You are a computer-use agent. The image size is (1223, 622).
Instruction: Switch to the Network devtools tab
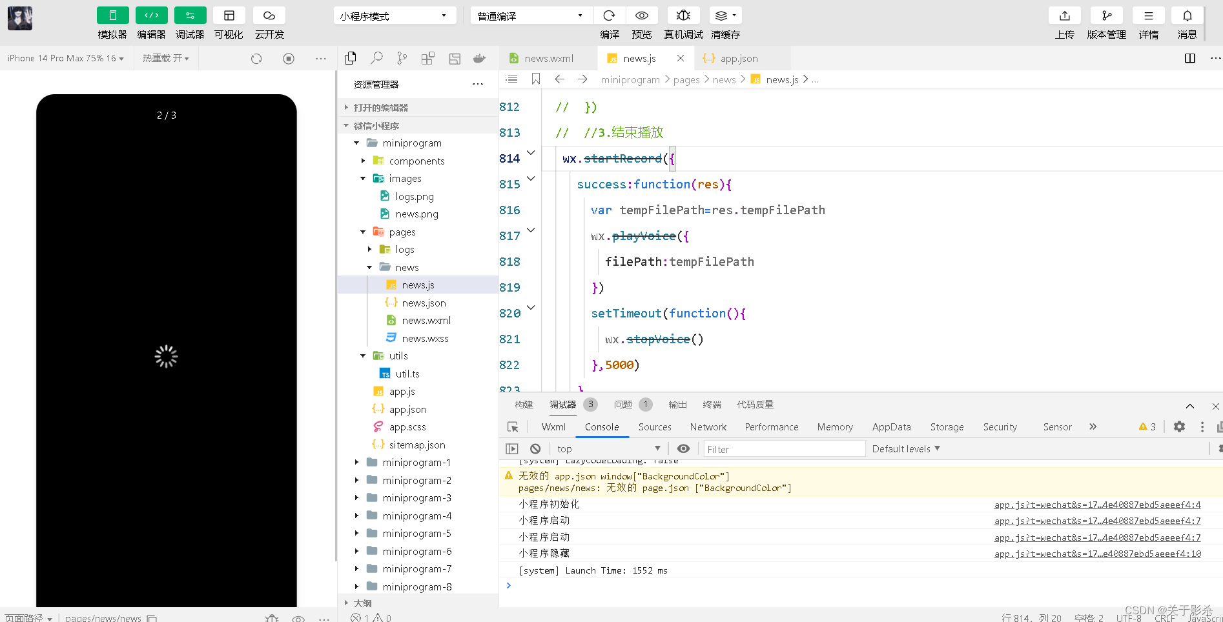coord(708,427)
